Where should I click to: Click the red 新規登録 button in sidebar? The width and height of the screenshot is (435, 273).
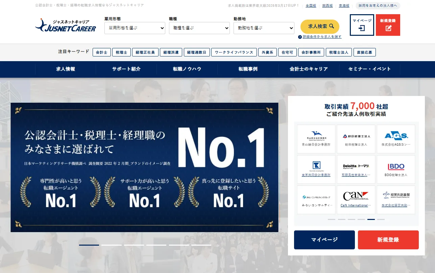pos(388,240)
